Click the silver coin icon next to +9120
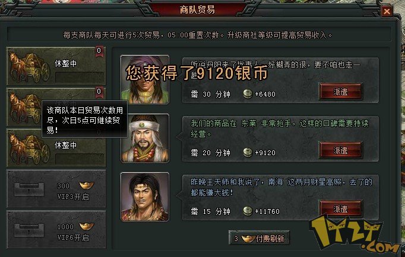 (248, 152)
